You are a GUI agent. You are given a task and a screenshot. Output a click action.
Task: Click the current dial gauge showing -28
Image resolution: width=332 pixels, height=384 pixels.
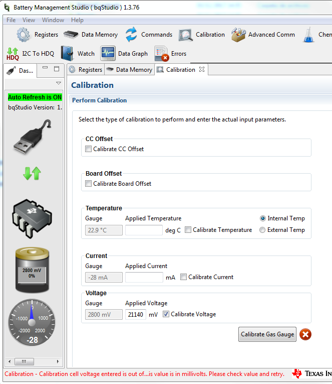coord(32,322)
